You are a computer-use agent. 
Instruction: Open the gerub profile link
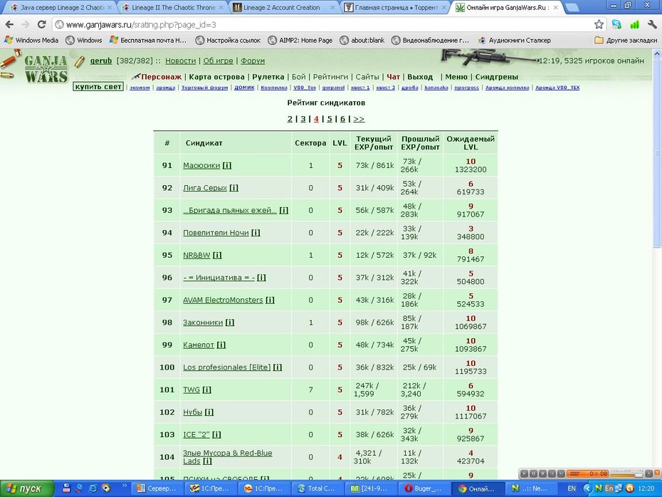101,61
